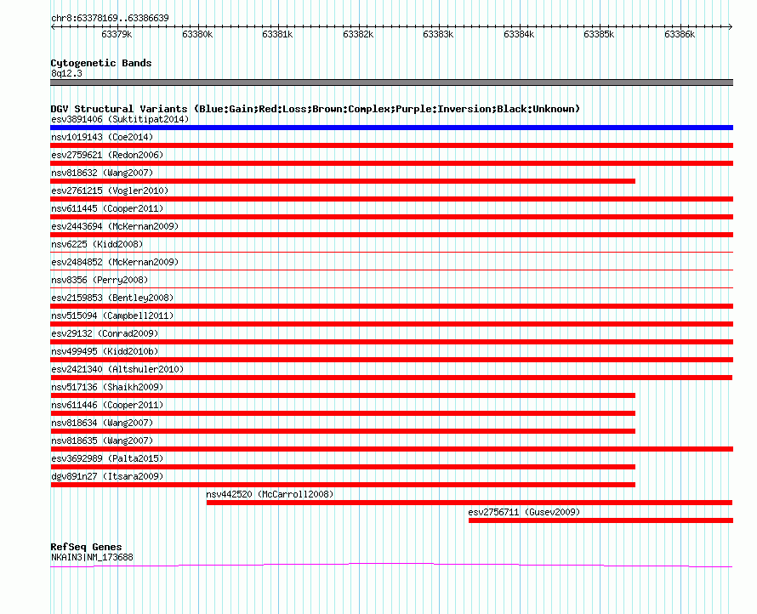Click the magenta NKAIN3 gene line
757x614 pixels.
click(x=391, y=565)
